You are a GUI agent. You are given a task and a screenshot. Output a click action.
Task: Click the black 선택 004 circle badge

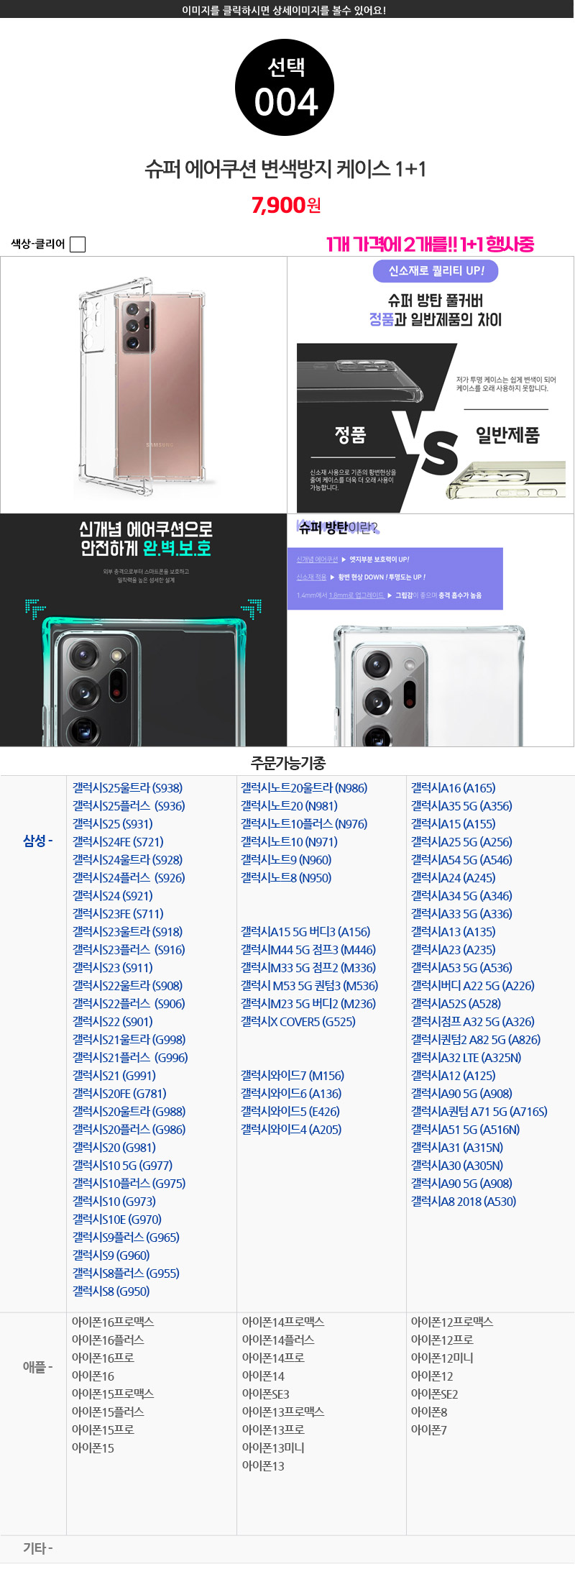pyautogui.click(x=285, y=88)
